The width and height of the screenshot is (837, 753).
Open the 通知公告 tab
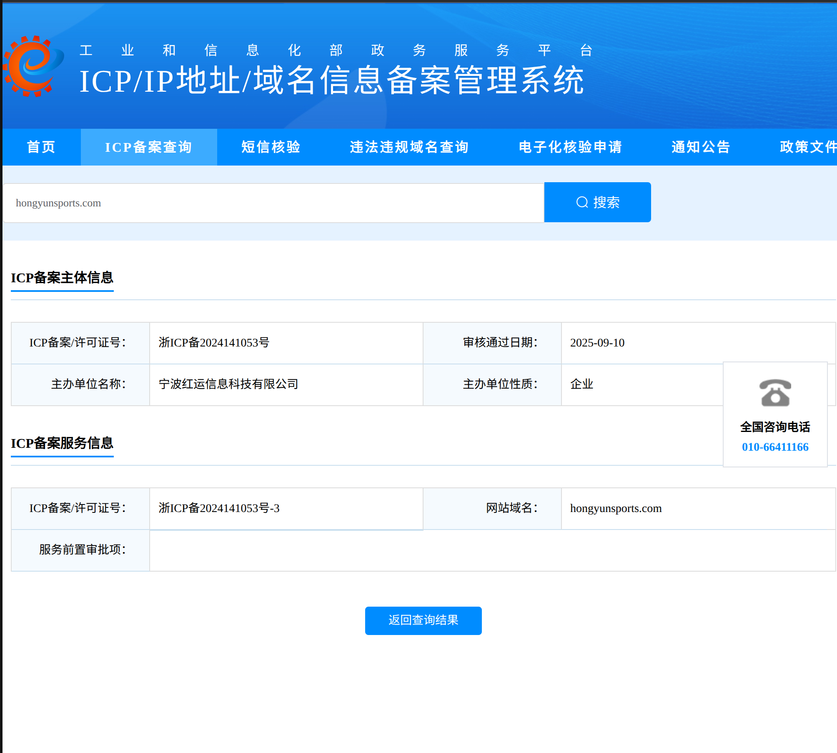click(700, 147)
